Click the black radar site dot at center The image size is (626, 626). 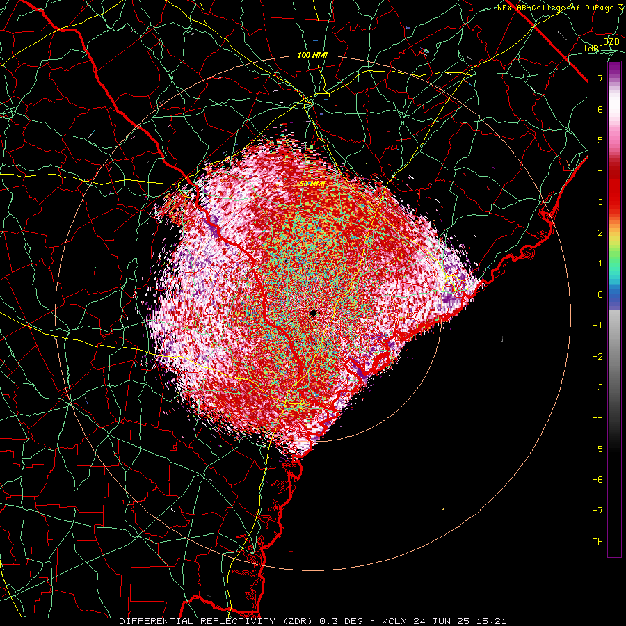pos(313,313)
